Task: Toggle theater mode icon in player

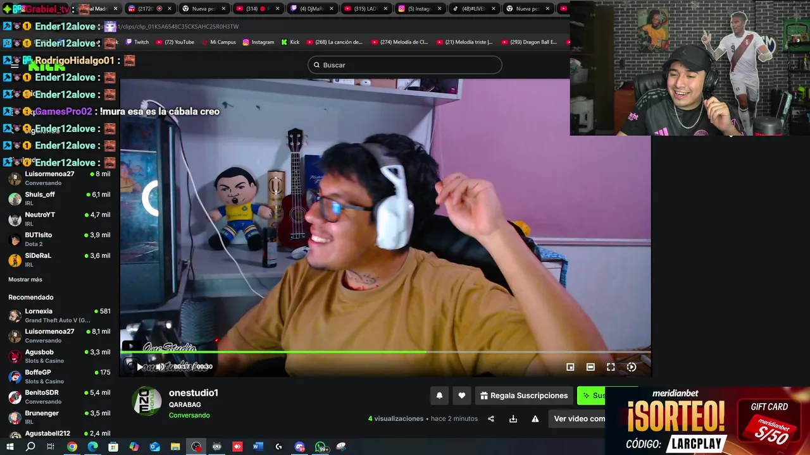Action: point(590,367)
